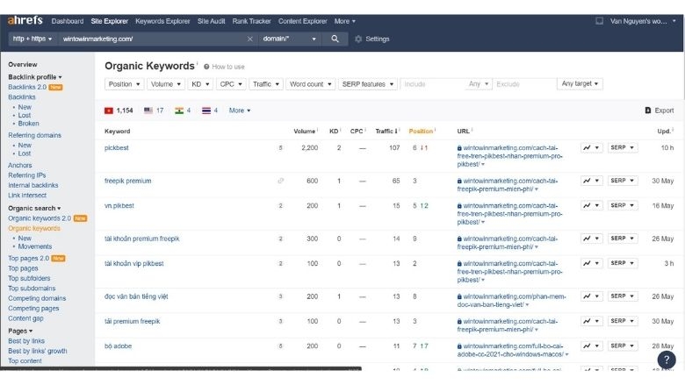This screenshot has height=385, width=685.
Task: Open chart for bộ adobe row
Action: (x=591, y=346)
